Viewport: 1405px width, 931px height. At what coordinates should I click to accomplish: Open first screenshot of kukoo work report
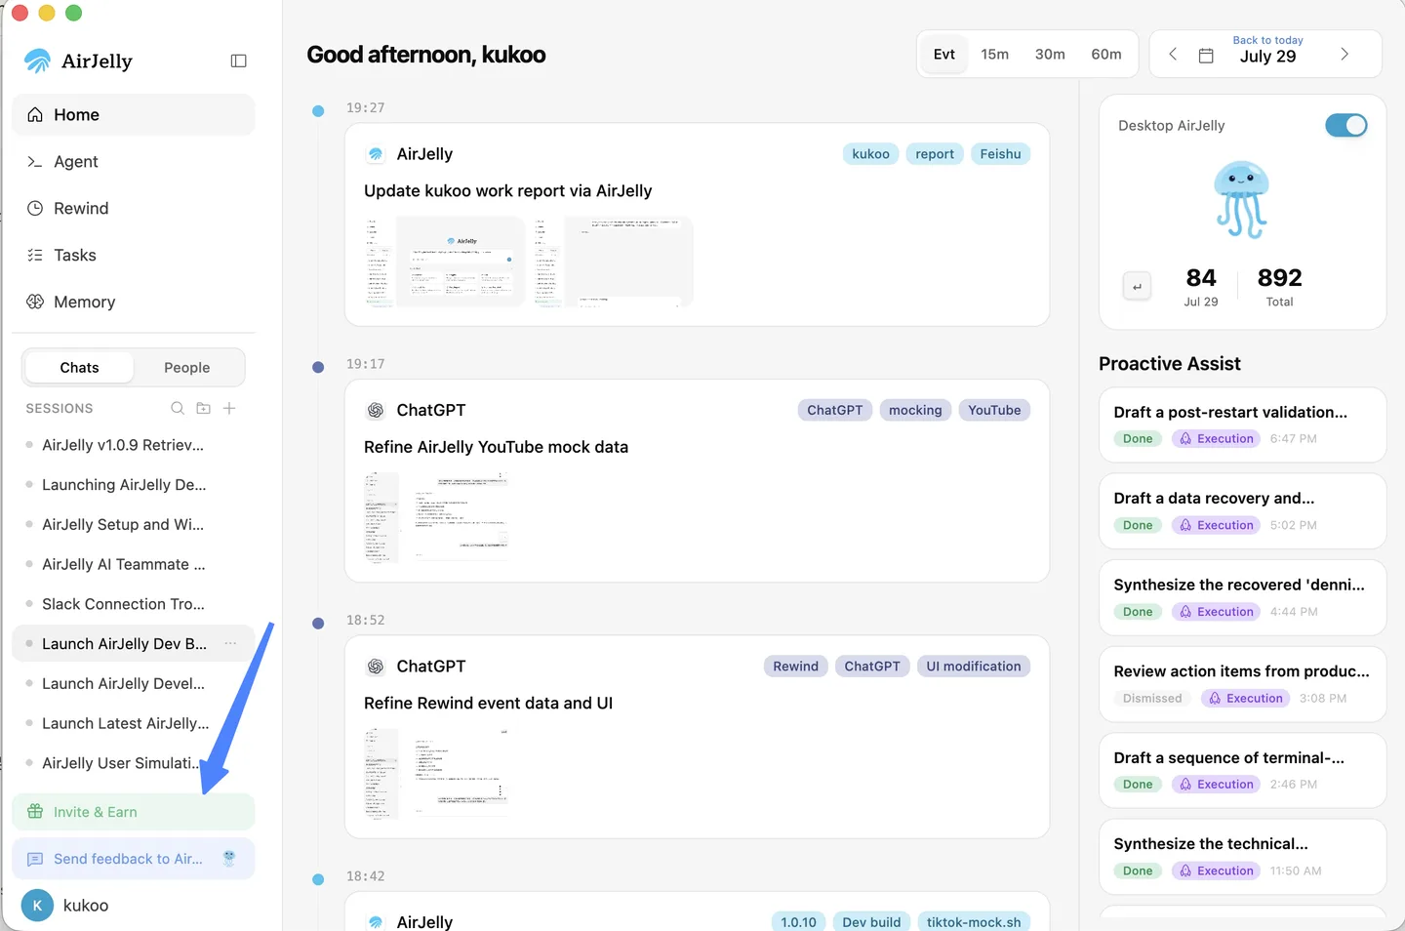pyautogui.click(x=445, y=262)
